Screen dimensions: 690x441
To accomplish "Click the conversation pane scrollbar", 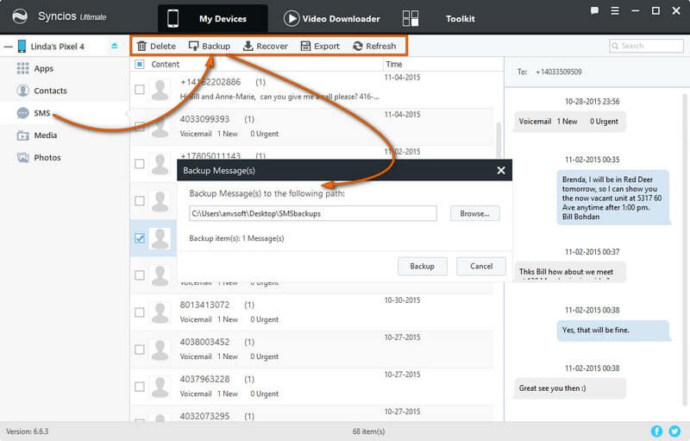I will (684, 249).
